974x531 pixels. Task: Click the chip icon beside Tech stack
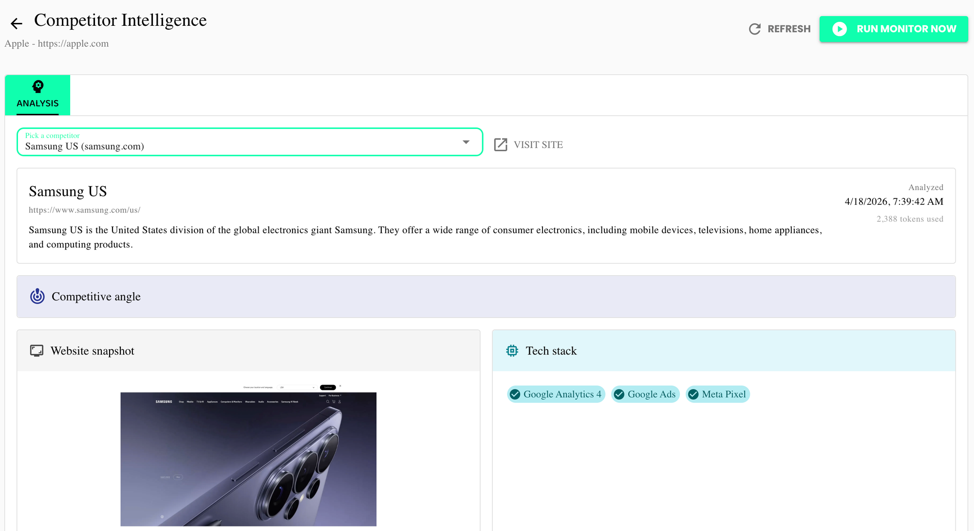512,351
